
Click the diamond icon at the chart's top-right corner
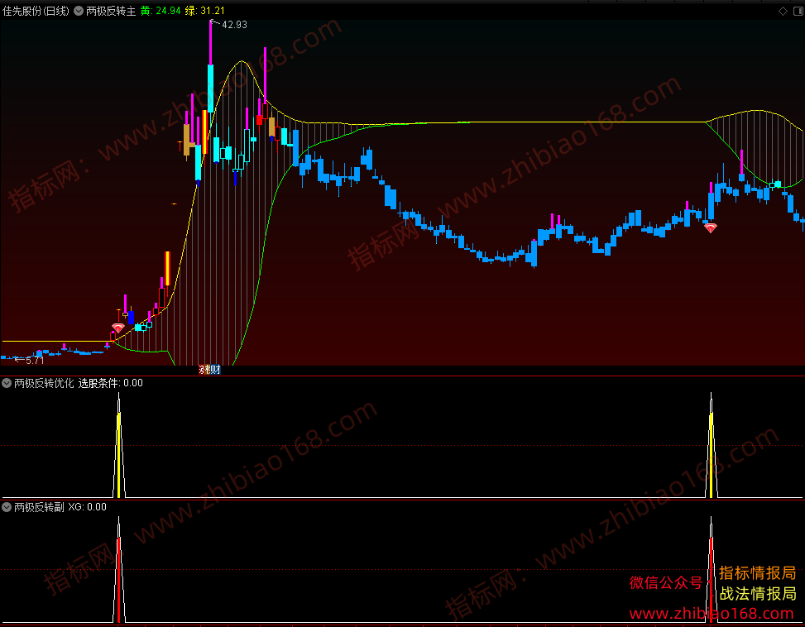783,11
